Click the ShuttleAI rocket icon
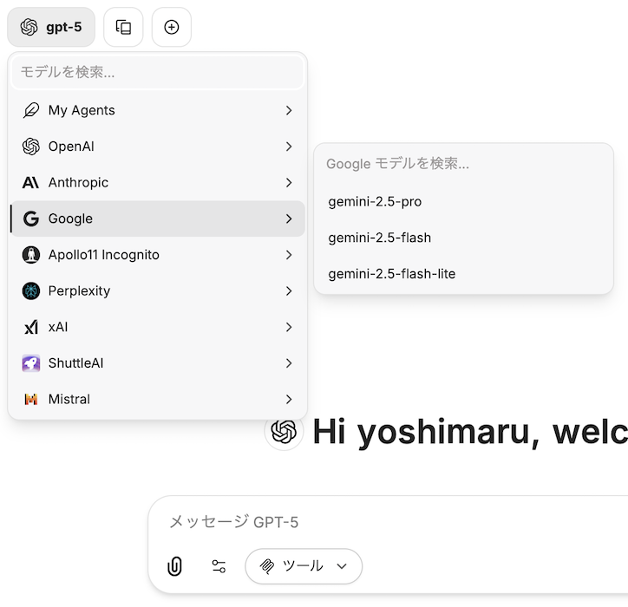 click(x=31, y=363)
